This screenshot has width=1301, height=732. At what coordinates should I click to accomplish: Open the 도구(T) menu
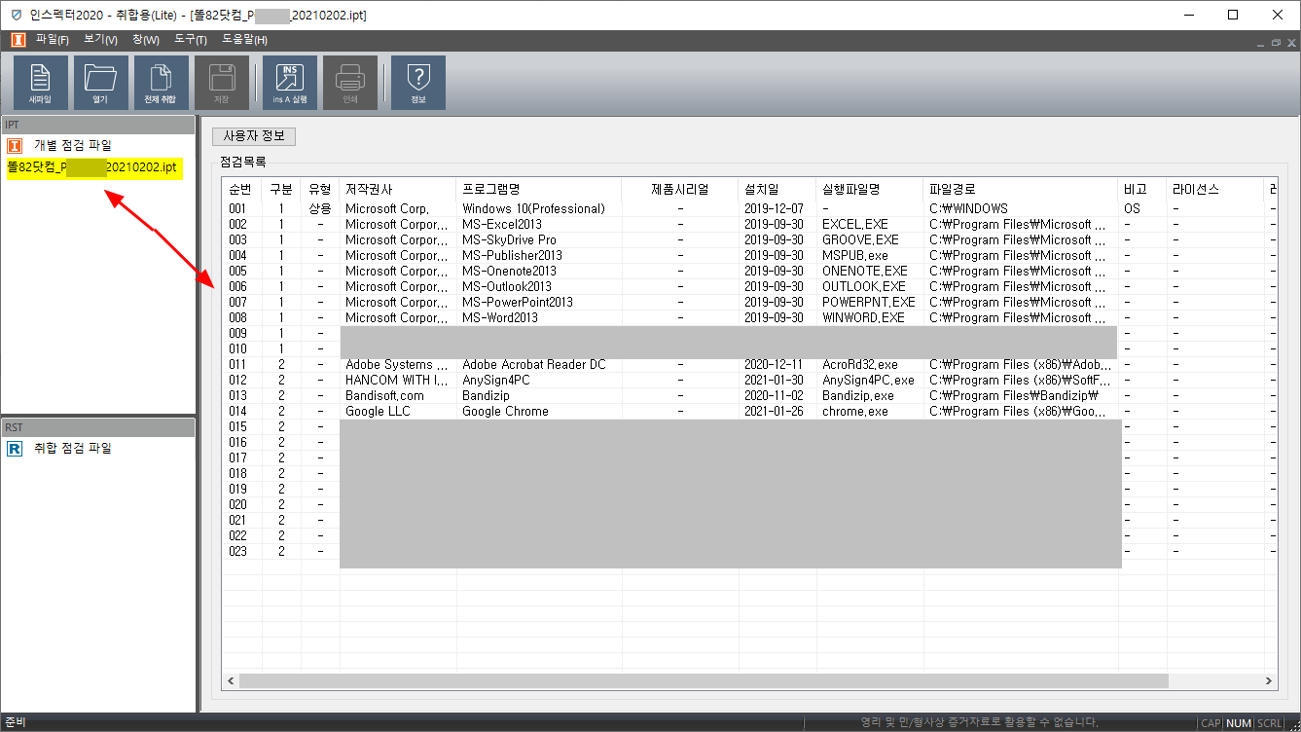click(191, 40)
